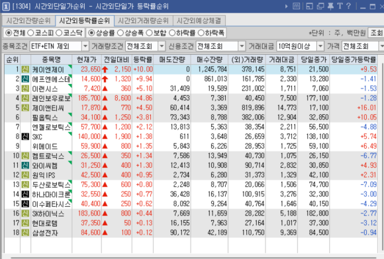Click the 종목명 column header

[x=52, y=59]
